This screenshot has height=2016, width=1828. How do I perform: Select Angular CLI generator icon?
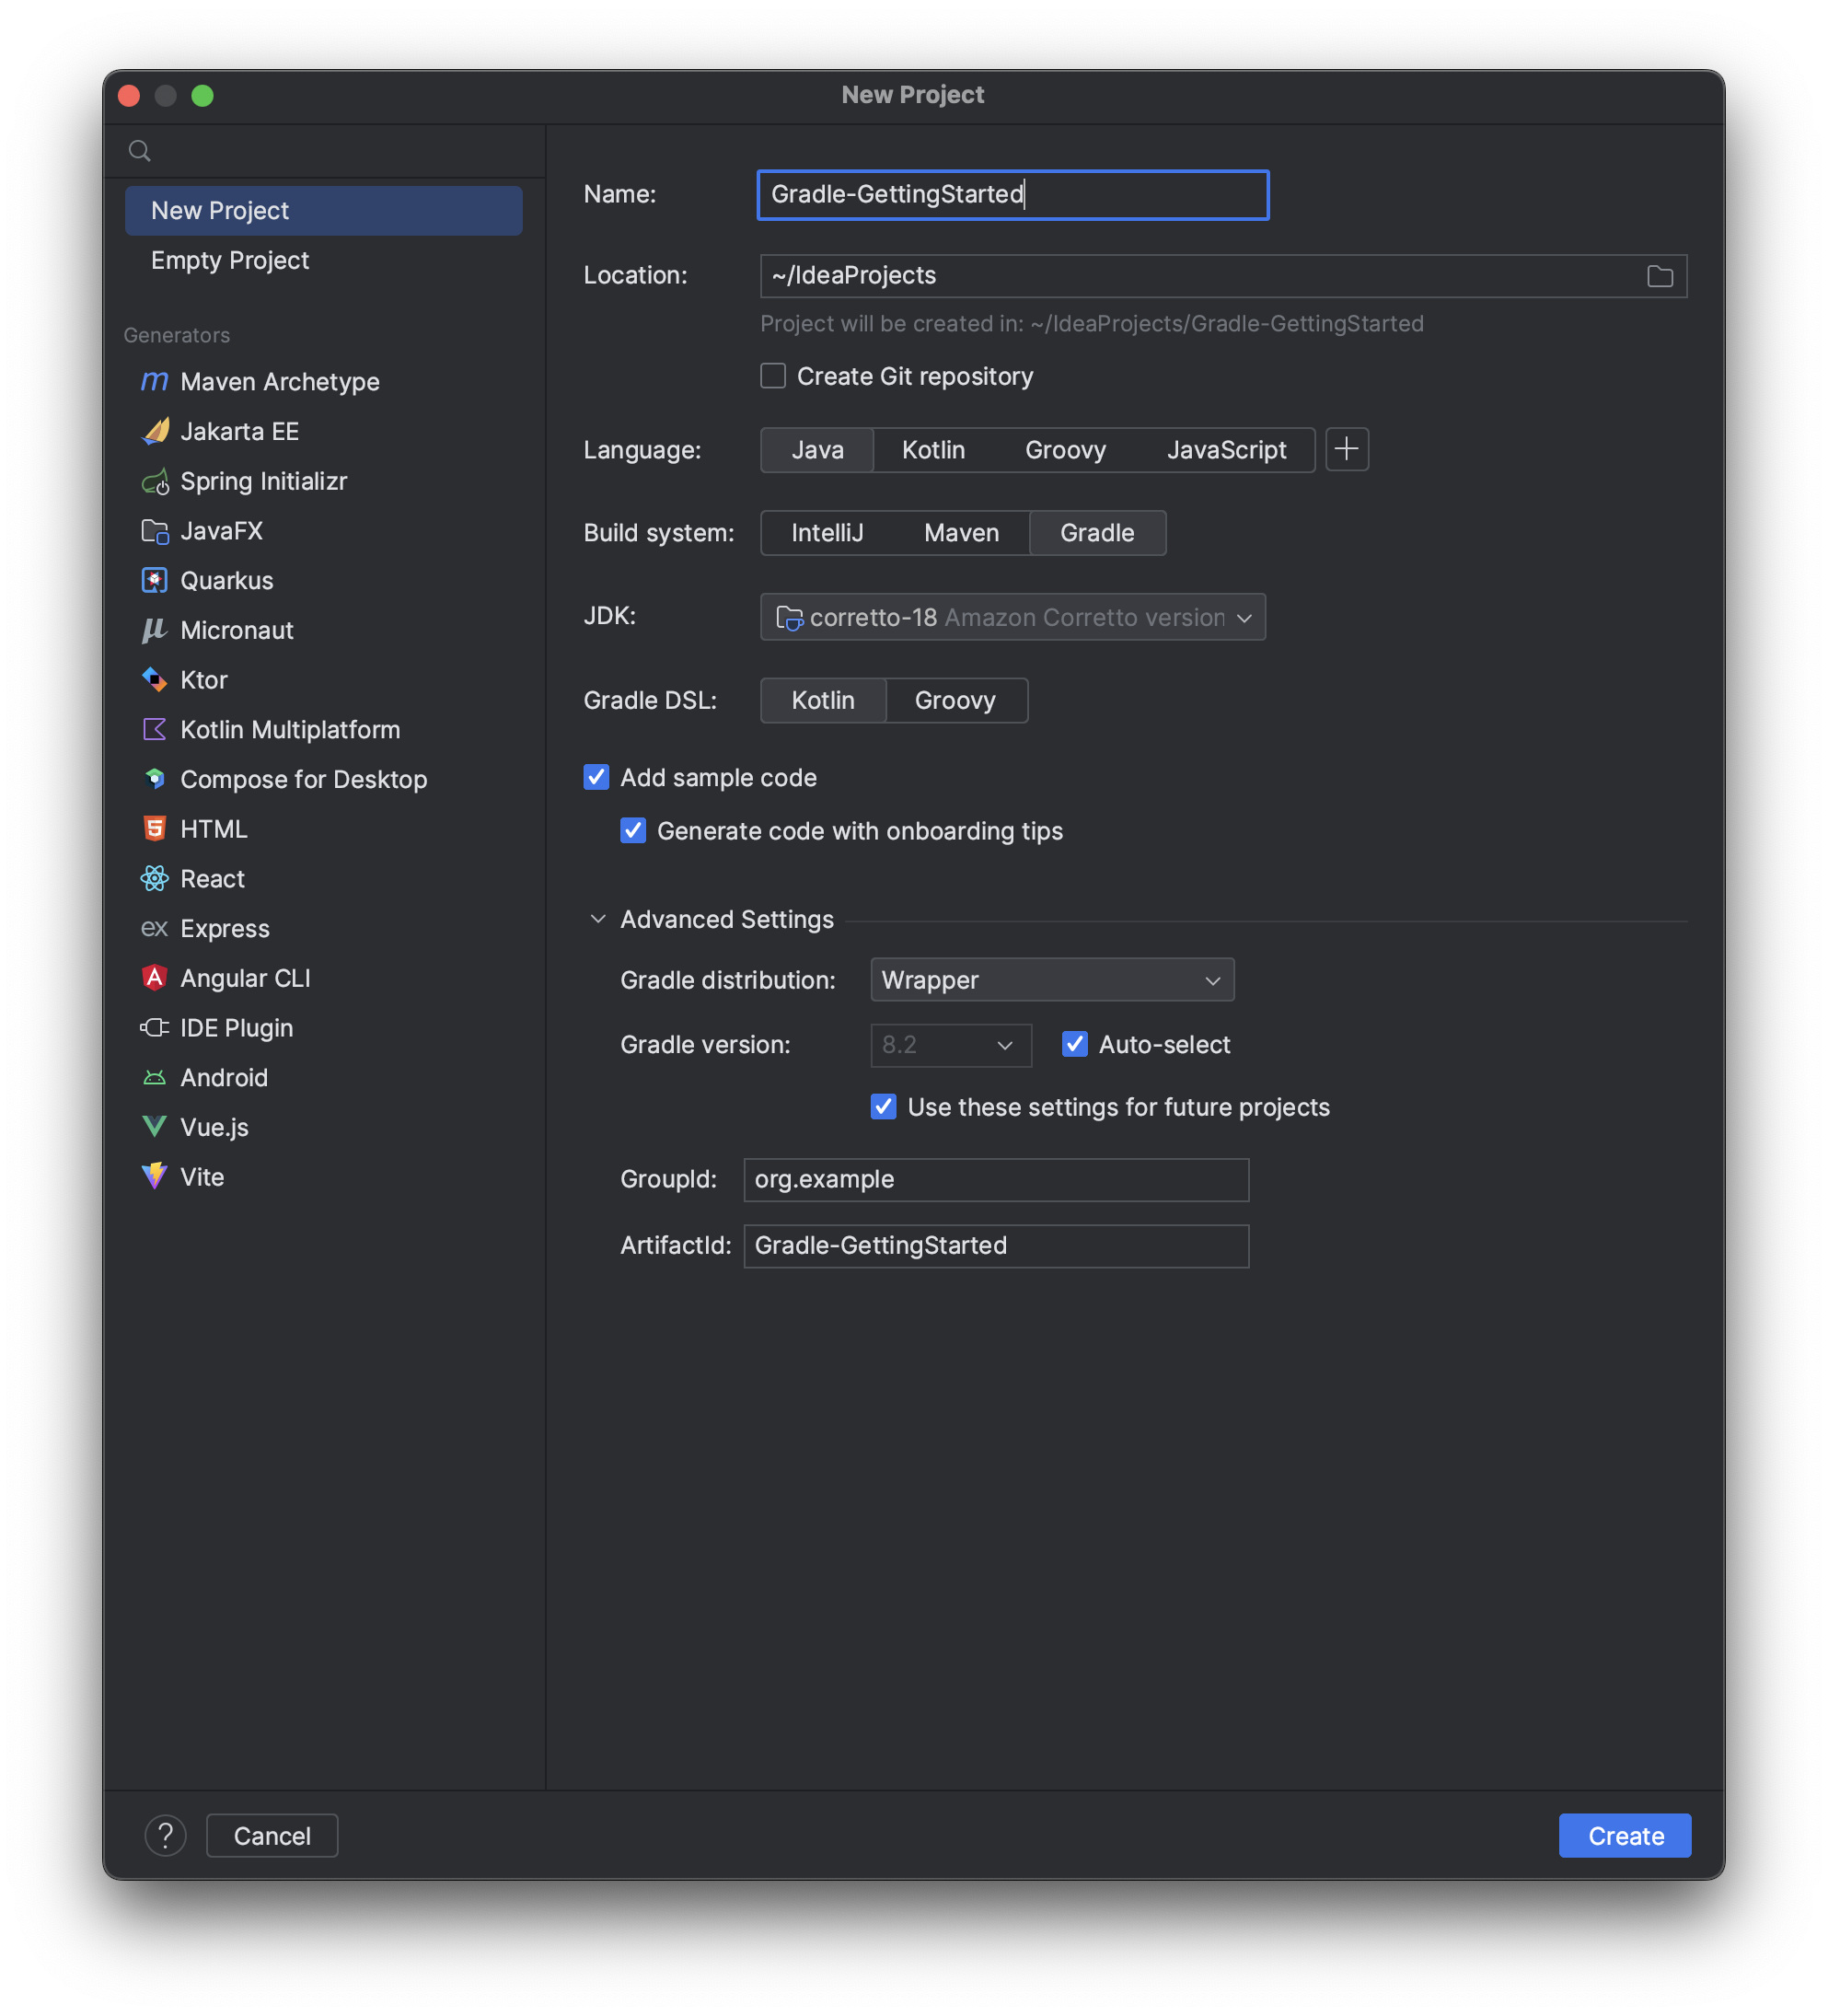[155, 978]
